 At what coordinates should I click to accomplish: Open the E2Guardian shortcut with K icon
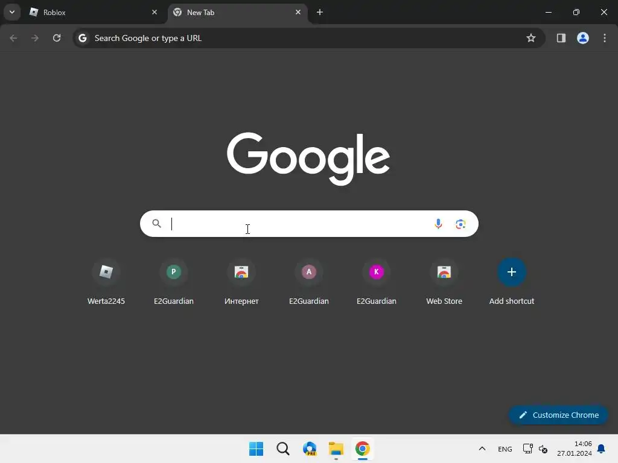[x=377, y=282]
